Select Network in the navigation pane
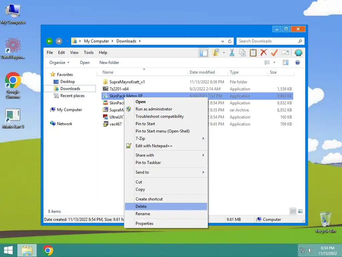342x257 pixels. click(x=64, y=124)
